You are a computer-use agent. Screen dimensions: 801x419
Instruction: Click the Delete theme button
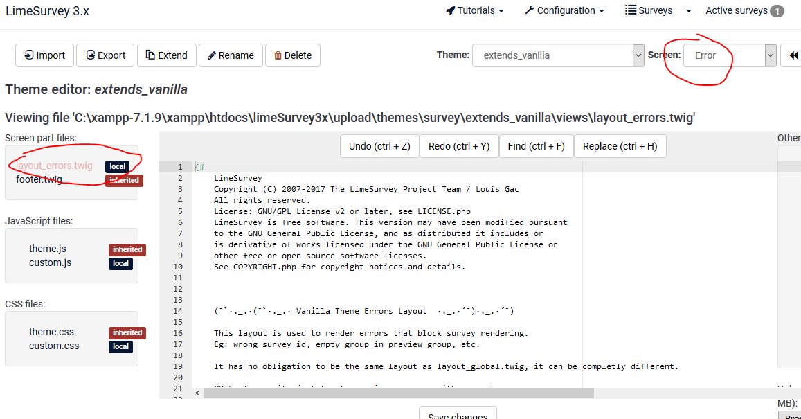(x=293, y=55)
